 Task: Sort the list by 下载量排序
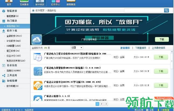tap(141, 48)
